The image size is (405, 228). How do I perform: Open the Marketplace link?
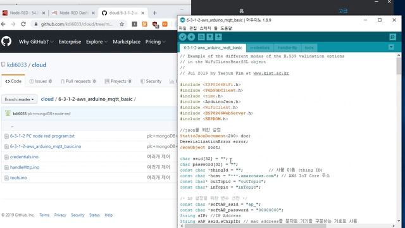(127, 42)
